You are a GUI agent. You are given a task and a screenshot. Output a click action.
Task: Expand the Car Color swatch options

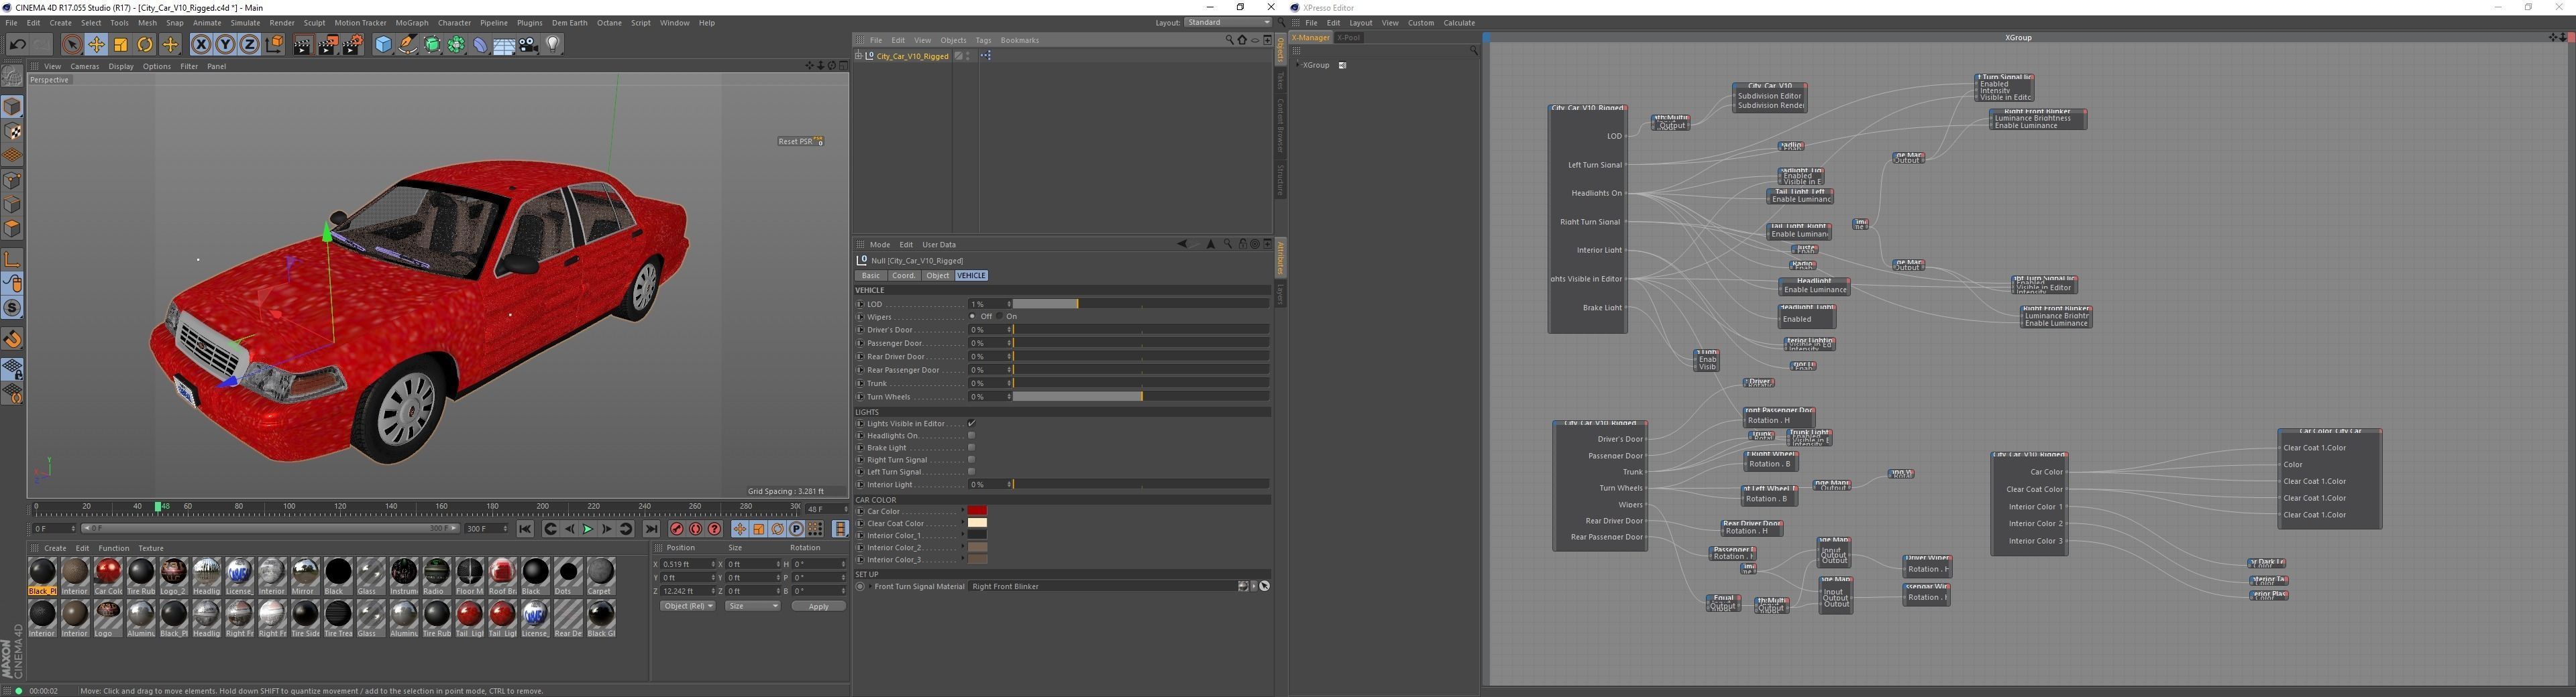(x=964, y=511)
